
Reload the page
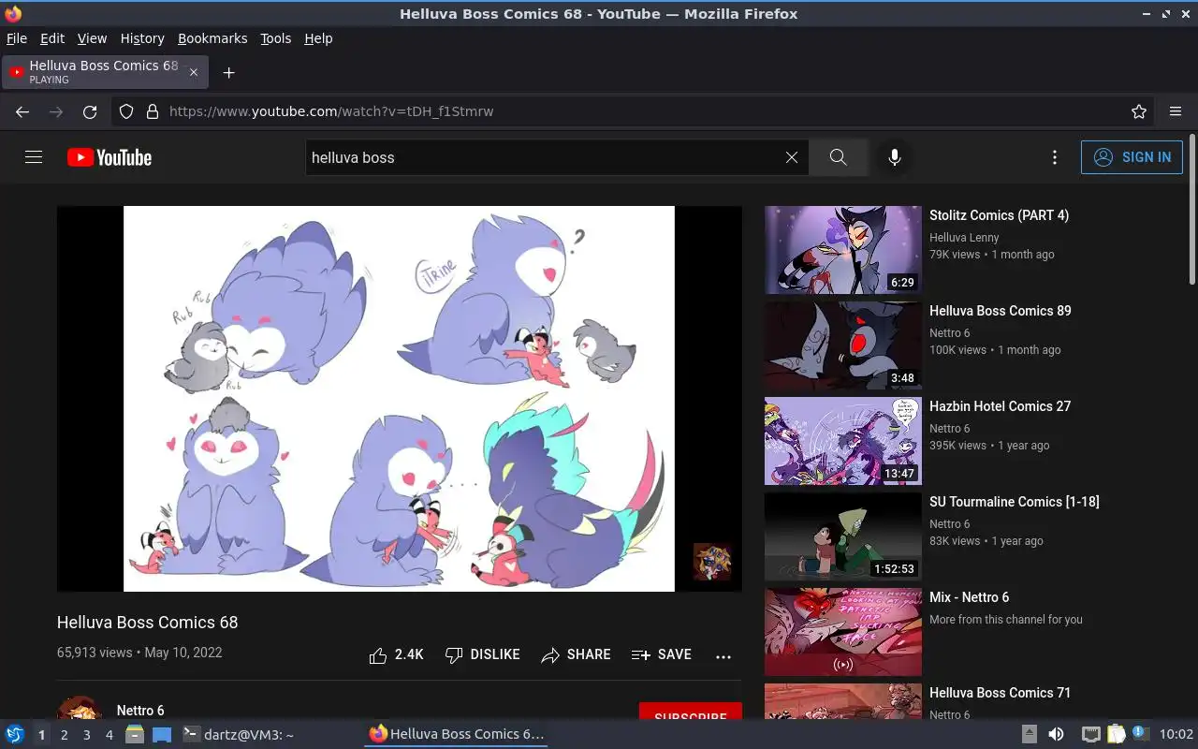coord(90,111)
